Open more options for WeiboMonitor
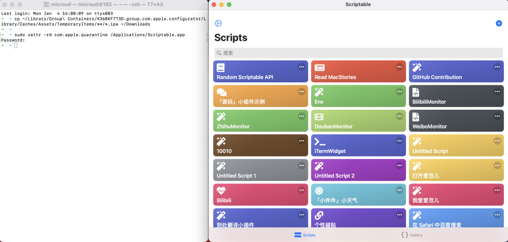The height and width of the screenshot is (242, 508). (x=497, y=116)
